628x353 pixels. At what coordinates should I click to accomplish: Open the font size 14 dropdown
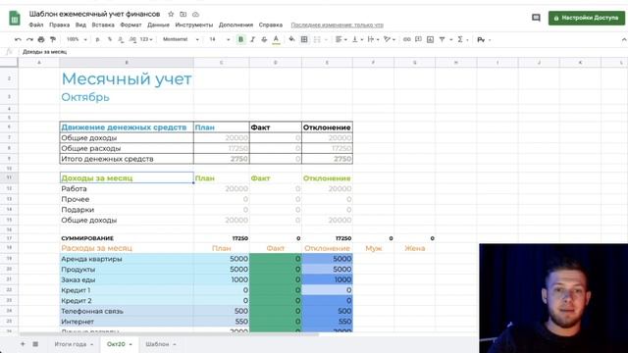(219, 39)
